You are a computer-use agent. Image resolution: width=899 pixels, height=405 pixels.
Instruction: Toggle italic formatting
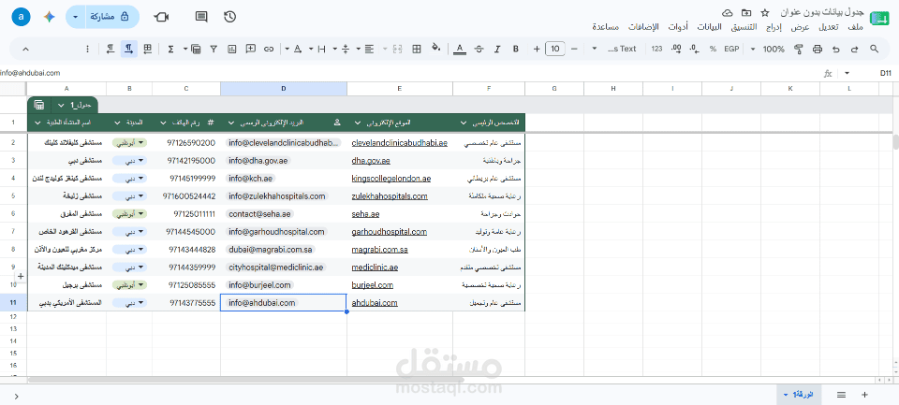click(x=497, y=50)
